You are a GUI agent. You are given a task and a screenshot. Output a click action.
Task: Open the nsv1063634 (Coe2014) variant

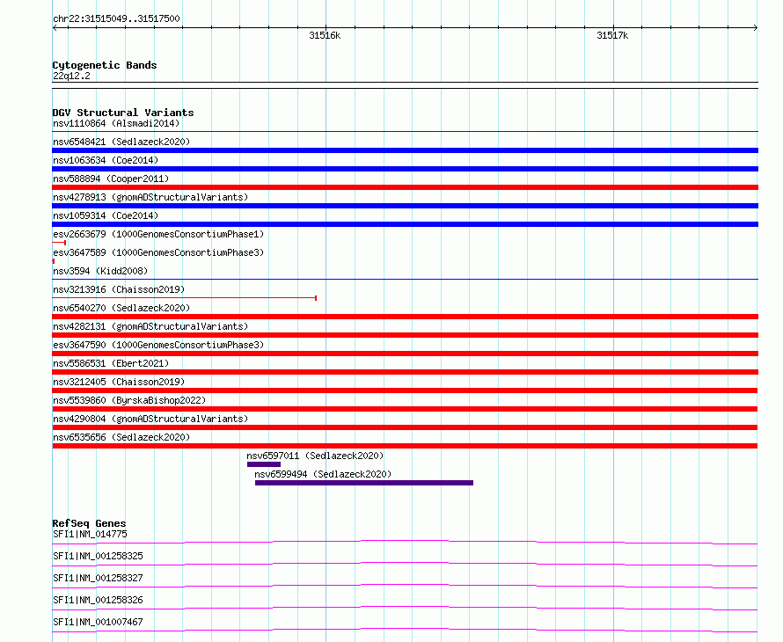pos(106,160)
